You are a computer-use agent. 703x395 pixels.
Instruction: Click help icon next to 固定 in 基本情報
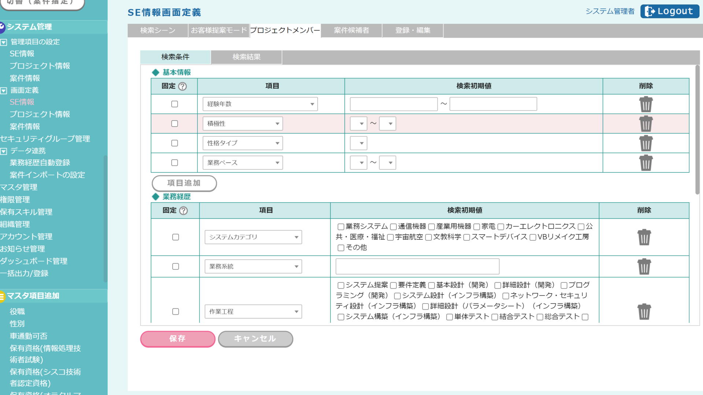pos(182,86)
